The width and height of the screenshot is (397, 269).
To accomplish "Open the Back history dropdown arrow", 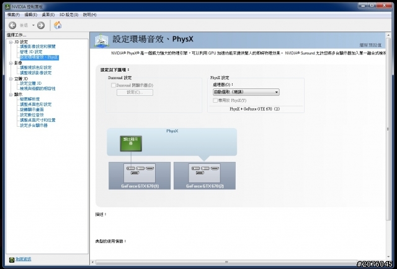I will coord(33,25).
